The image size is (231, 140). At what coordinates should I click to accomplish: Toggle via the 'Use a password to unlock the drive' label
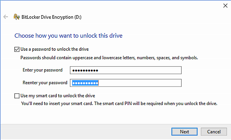point(55,49)
